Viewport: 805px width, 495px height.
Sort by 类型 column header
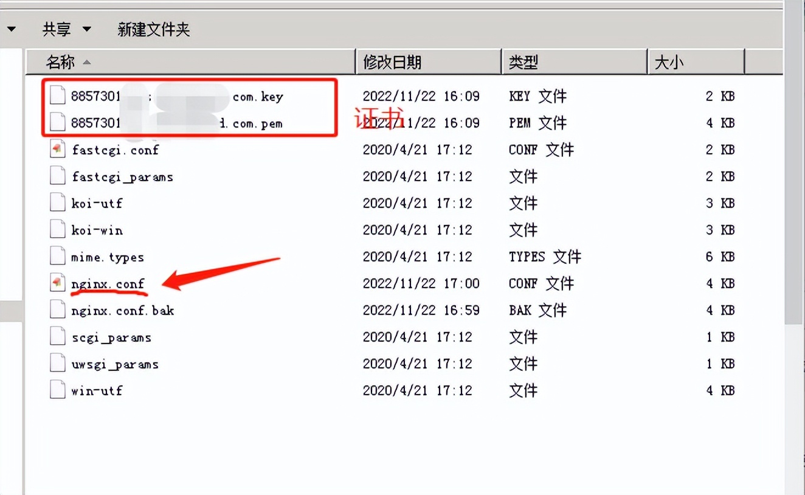(x=575, y=61)
